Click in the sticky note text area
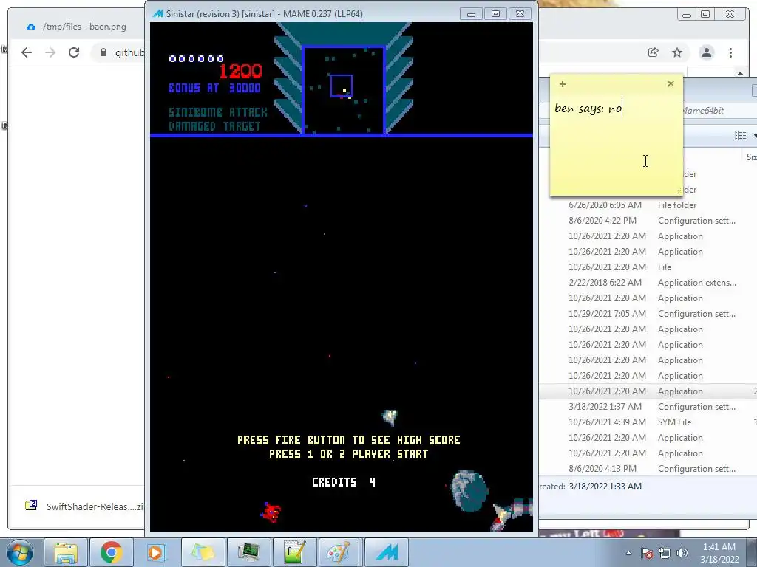Viewport: 757px width, 567px height. 616,145
